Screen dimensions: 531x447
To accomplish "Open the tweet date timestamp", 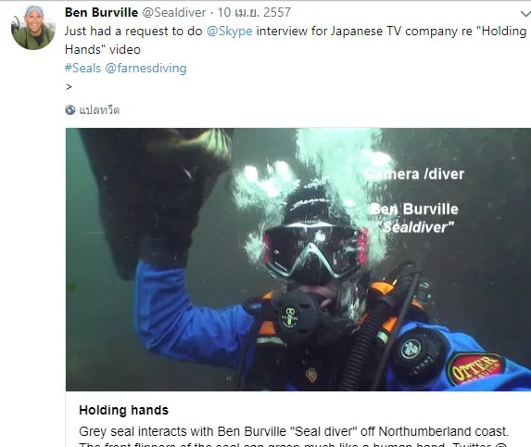I will coord(254,13).
